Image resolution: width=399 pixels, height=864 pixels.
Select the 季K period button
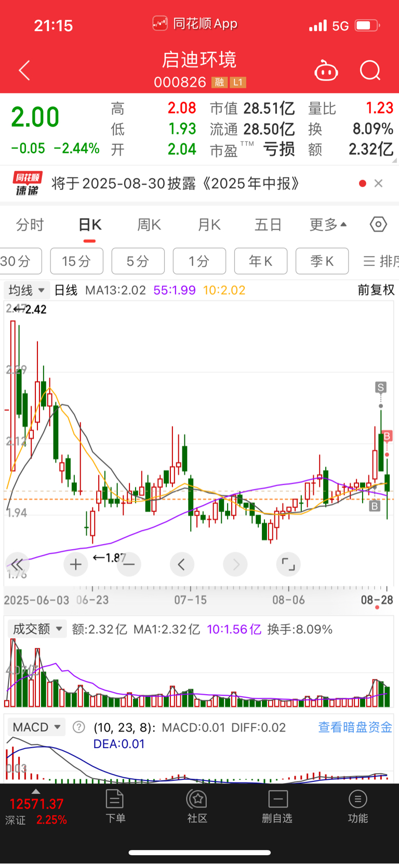tap(322, 261)
